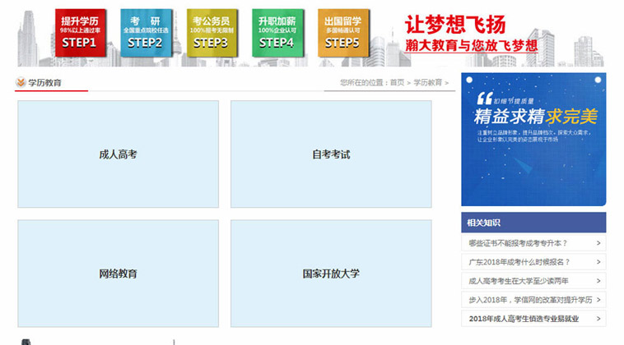This screenshot has width=624, height=345.
Task: Click the orange STEP5 出国留学 banner
Action: coord(342,33)
